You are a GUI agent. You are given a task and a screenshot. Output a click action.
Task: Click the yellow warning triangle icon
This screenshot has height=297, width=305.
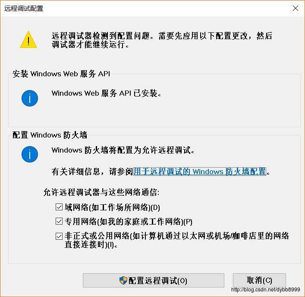coord(28,40)
